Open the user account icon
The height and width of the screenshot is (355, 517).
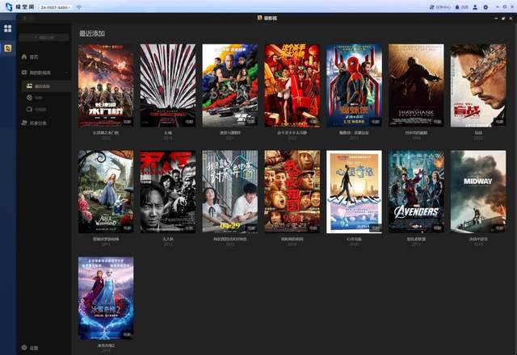tap(475, 7)
